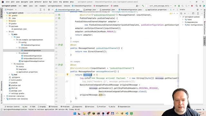206x116 pixels.
Task: Collapse the outbound package
Action: 17,53
